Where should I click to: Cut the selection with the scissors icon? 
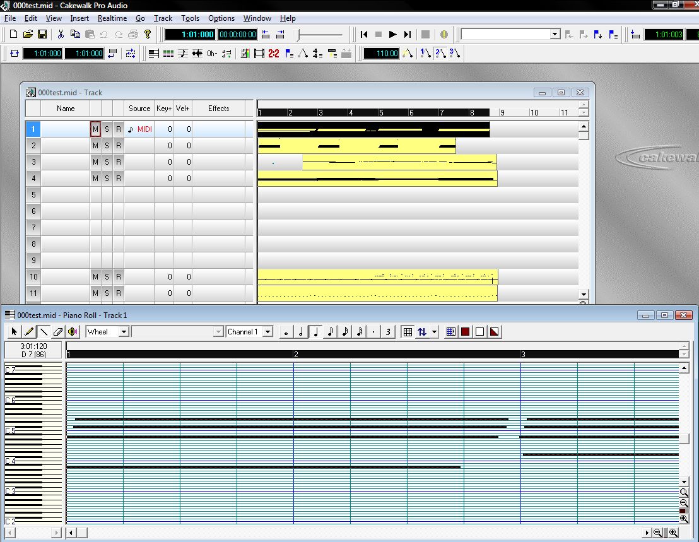coord(61,34)
